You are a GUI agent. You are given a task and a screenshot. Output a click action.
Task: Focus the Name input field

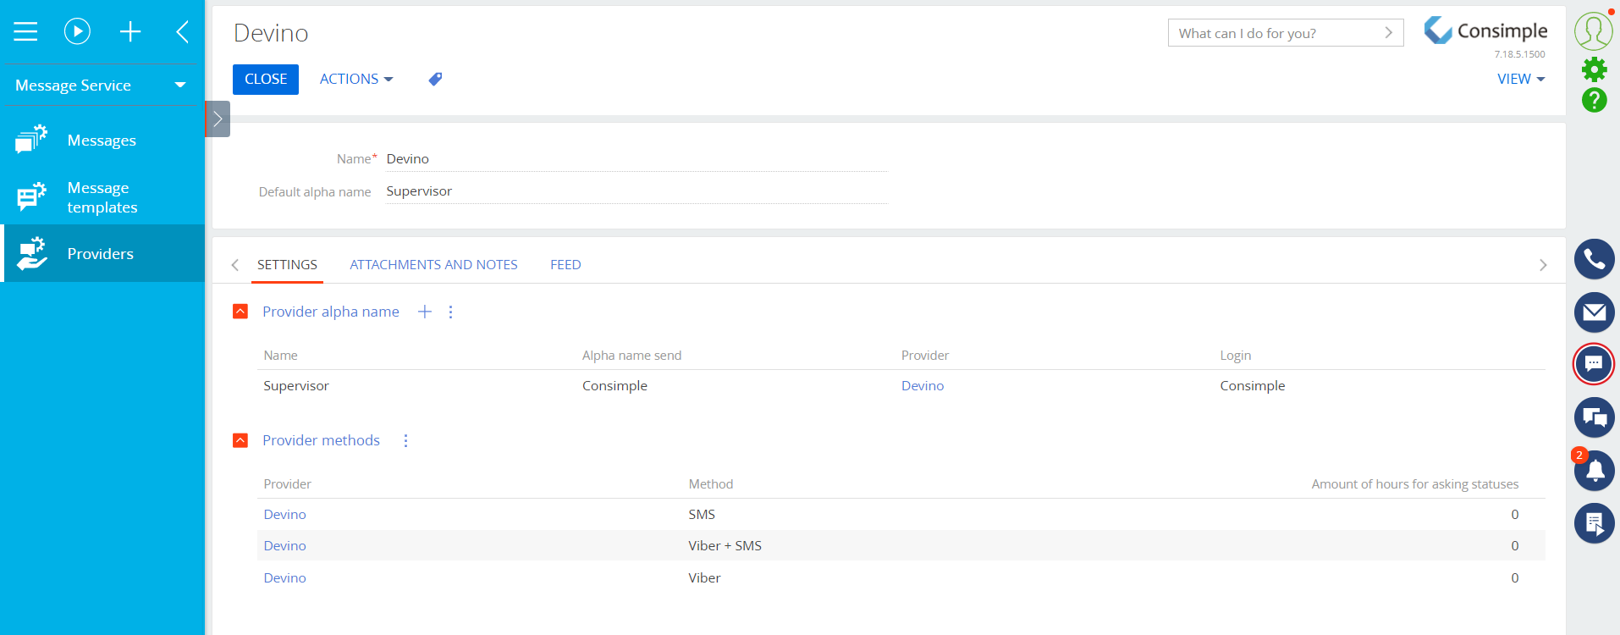pyautogui.click(x=636, y=159)
